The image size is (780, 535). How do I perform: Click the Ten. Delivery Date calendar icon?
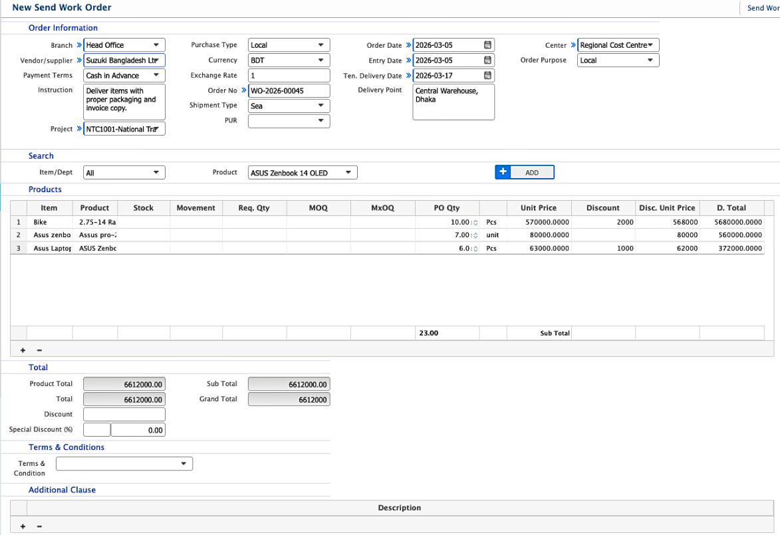[487, 76]
